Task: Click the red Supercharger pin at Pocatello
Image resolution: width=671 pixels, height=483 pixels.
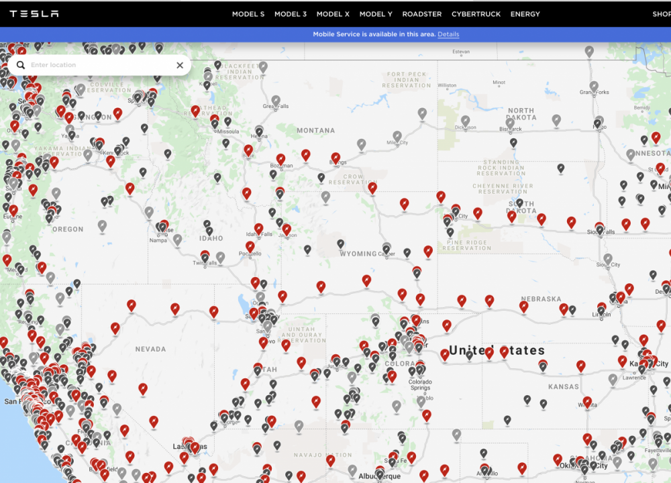Action: (x=250, y=247)
